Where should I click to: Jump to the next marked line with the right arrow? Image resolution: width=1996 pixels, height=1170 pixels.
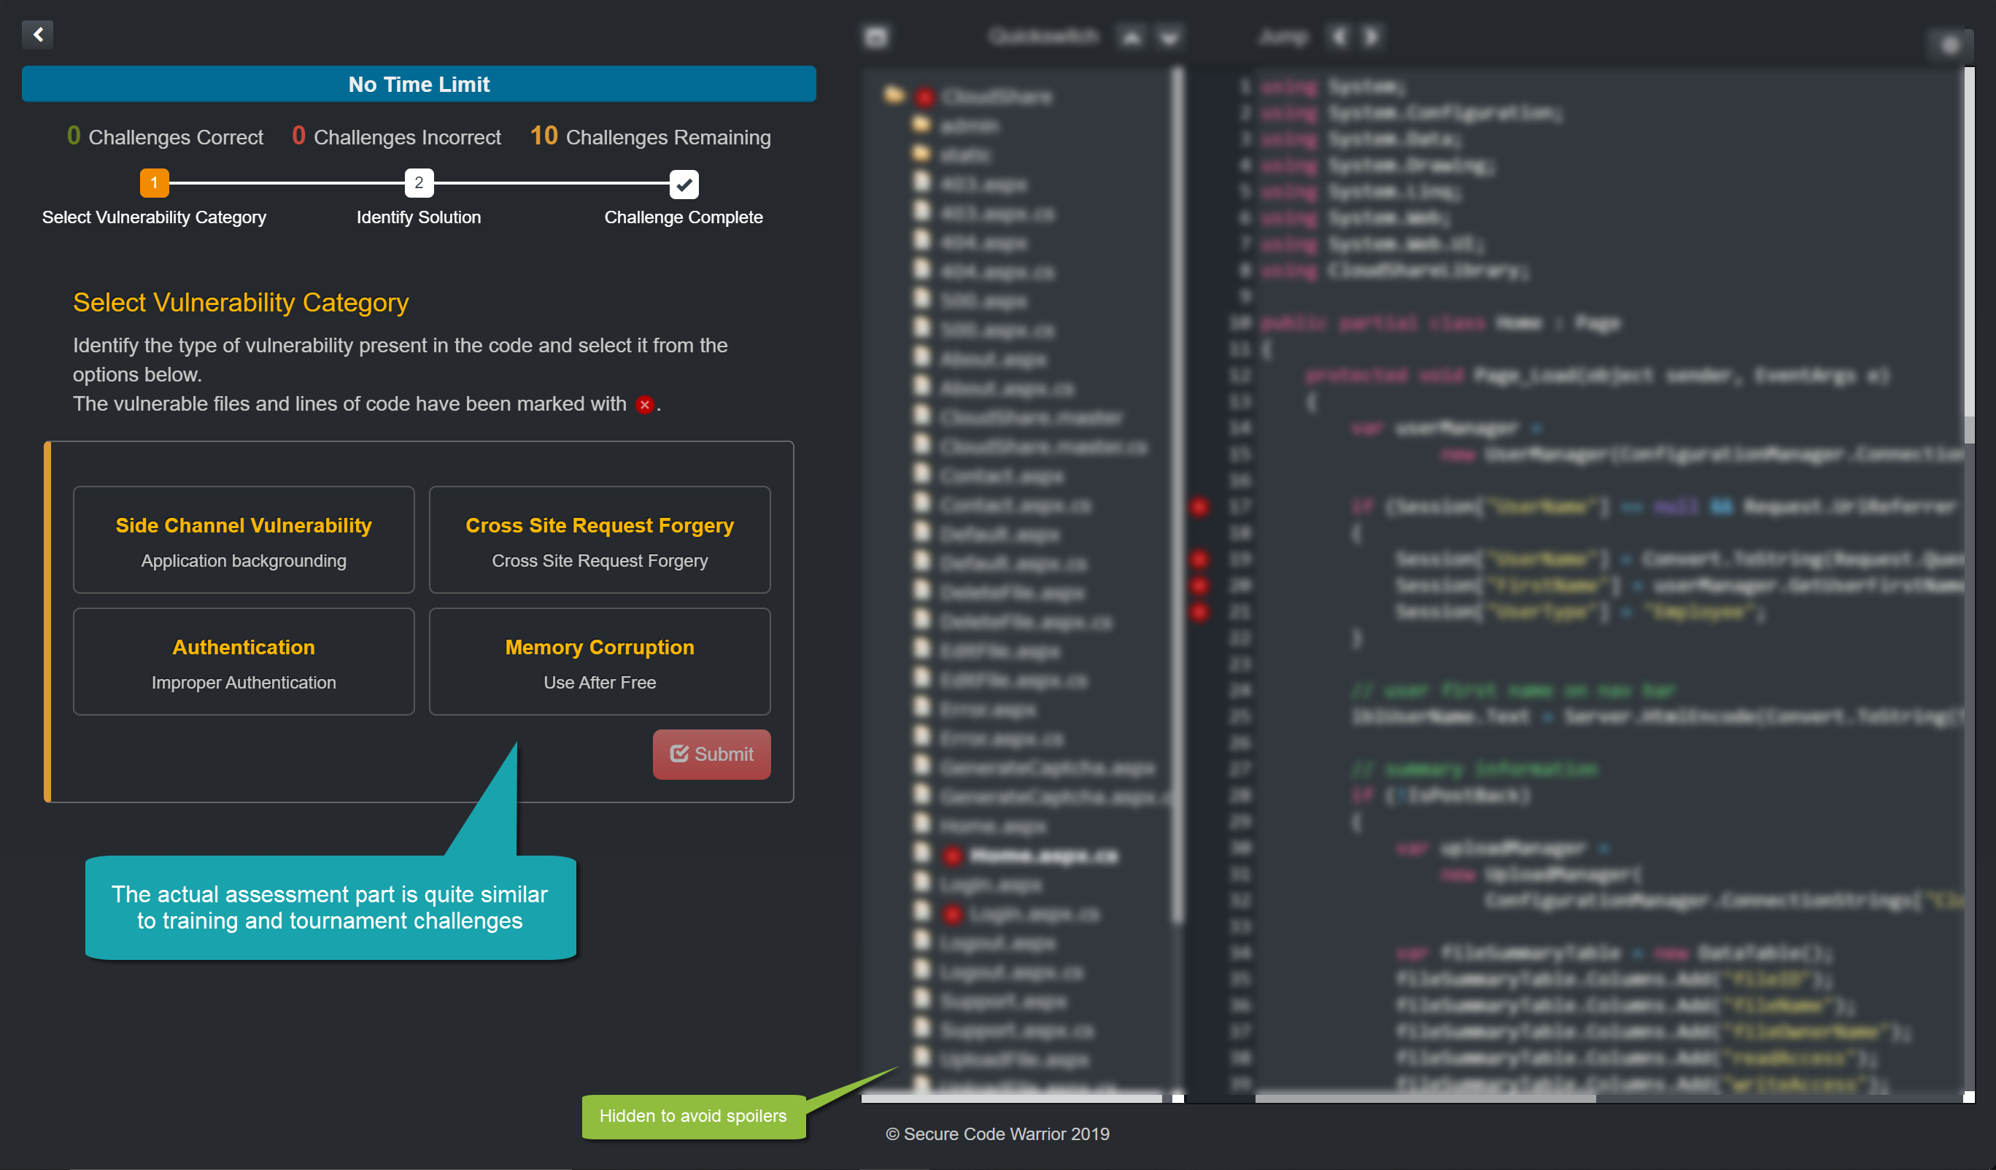(x=1372, y=36)
